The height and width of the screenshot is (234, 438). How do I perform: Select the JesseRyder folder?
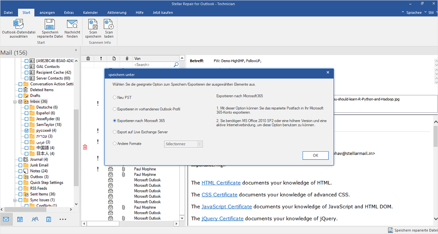48,119
